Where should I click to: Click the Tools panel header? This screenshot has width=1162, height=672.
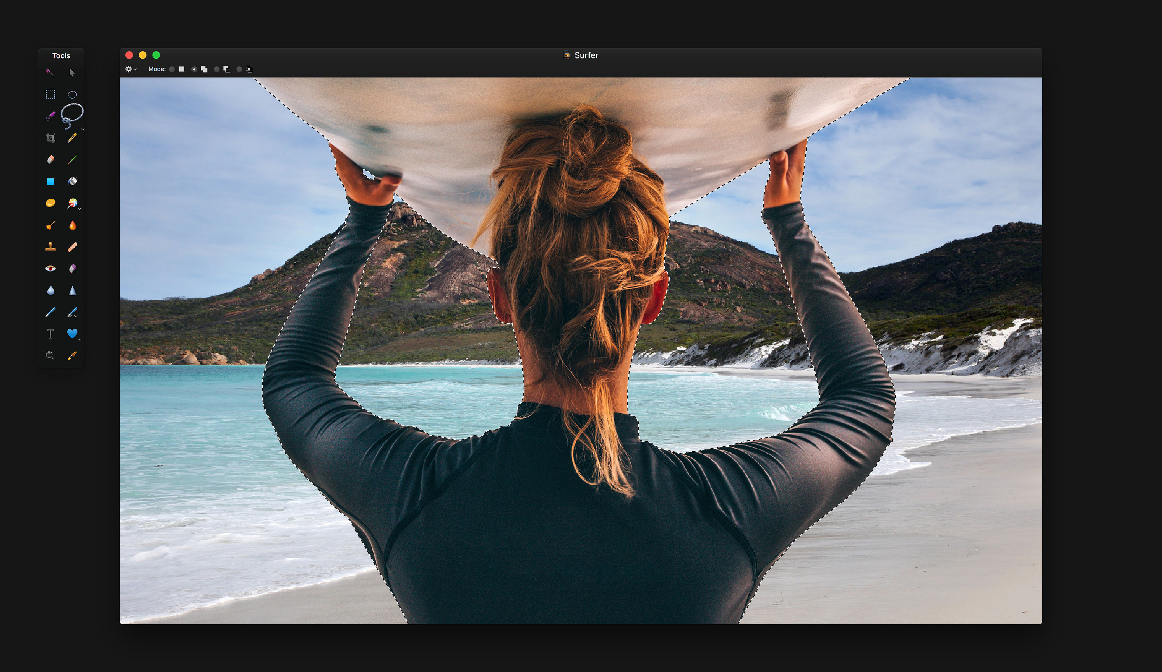[x=61, y=56]
